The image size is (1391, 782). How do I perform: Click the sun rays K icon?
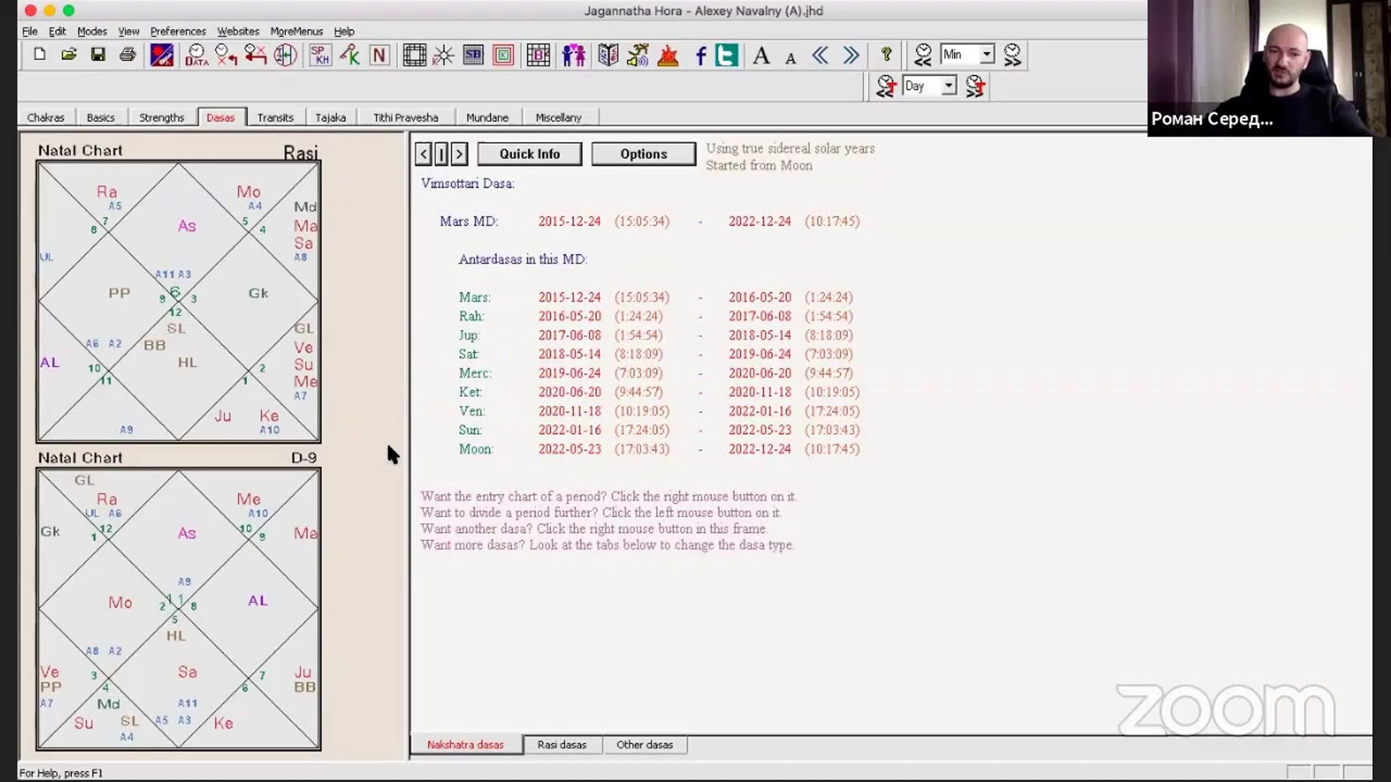coord(443,55)
